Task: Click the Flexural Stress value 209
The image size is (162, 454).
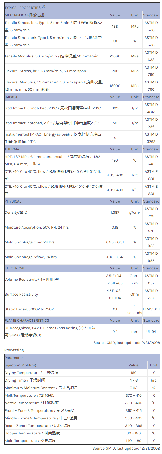Action: (115, 71)
